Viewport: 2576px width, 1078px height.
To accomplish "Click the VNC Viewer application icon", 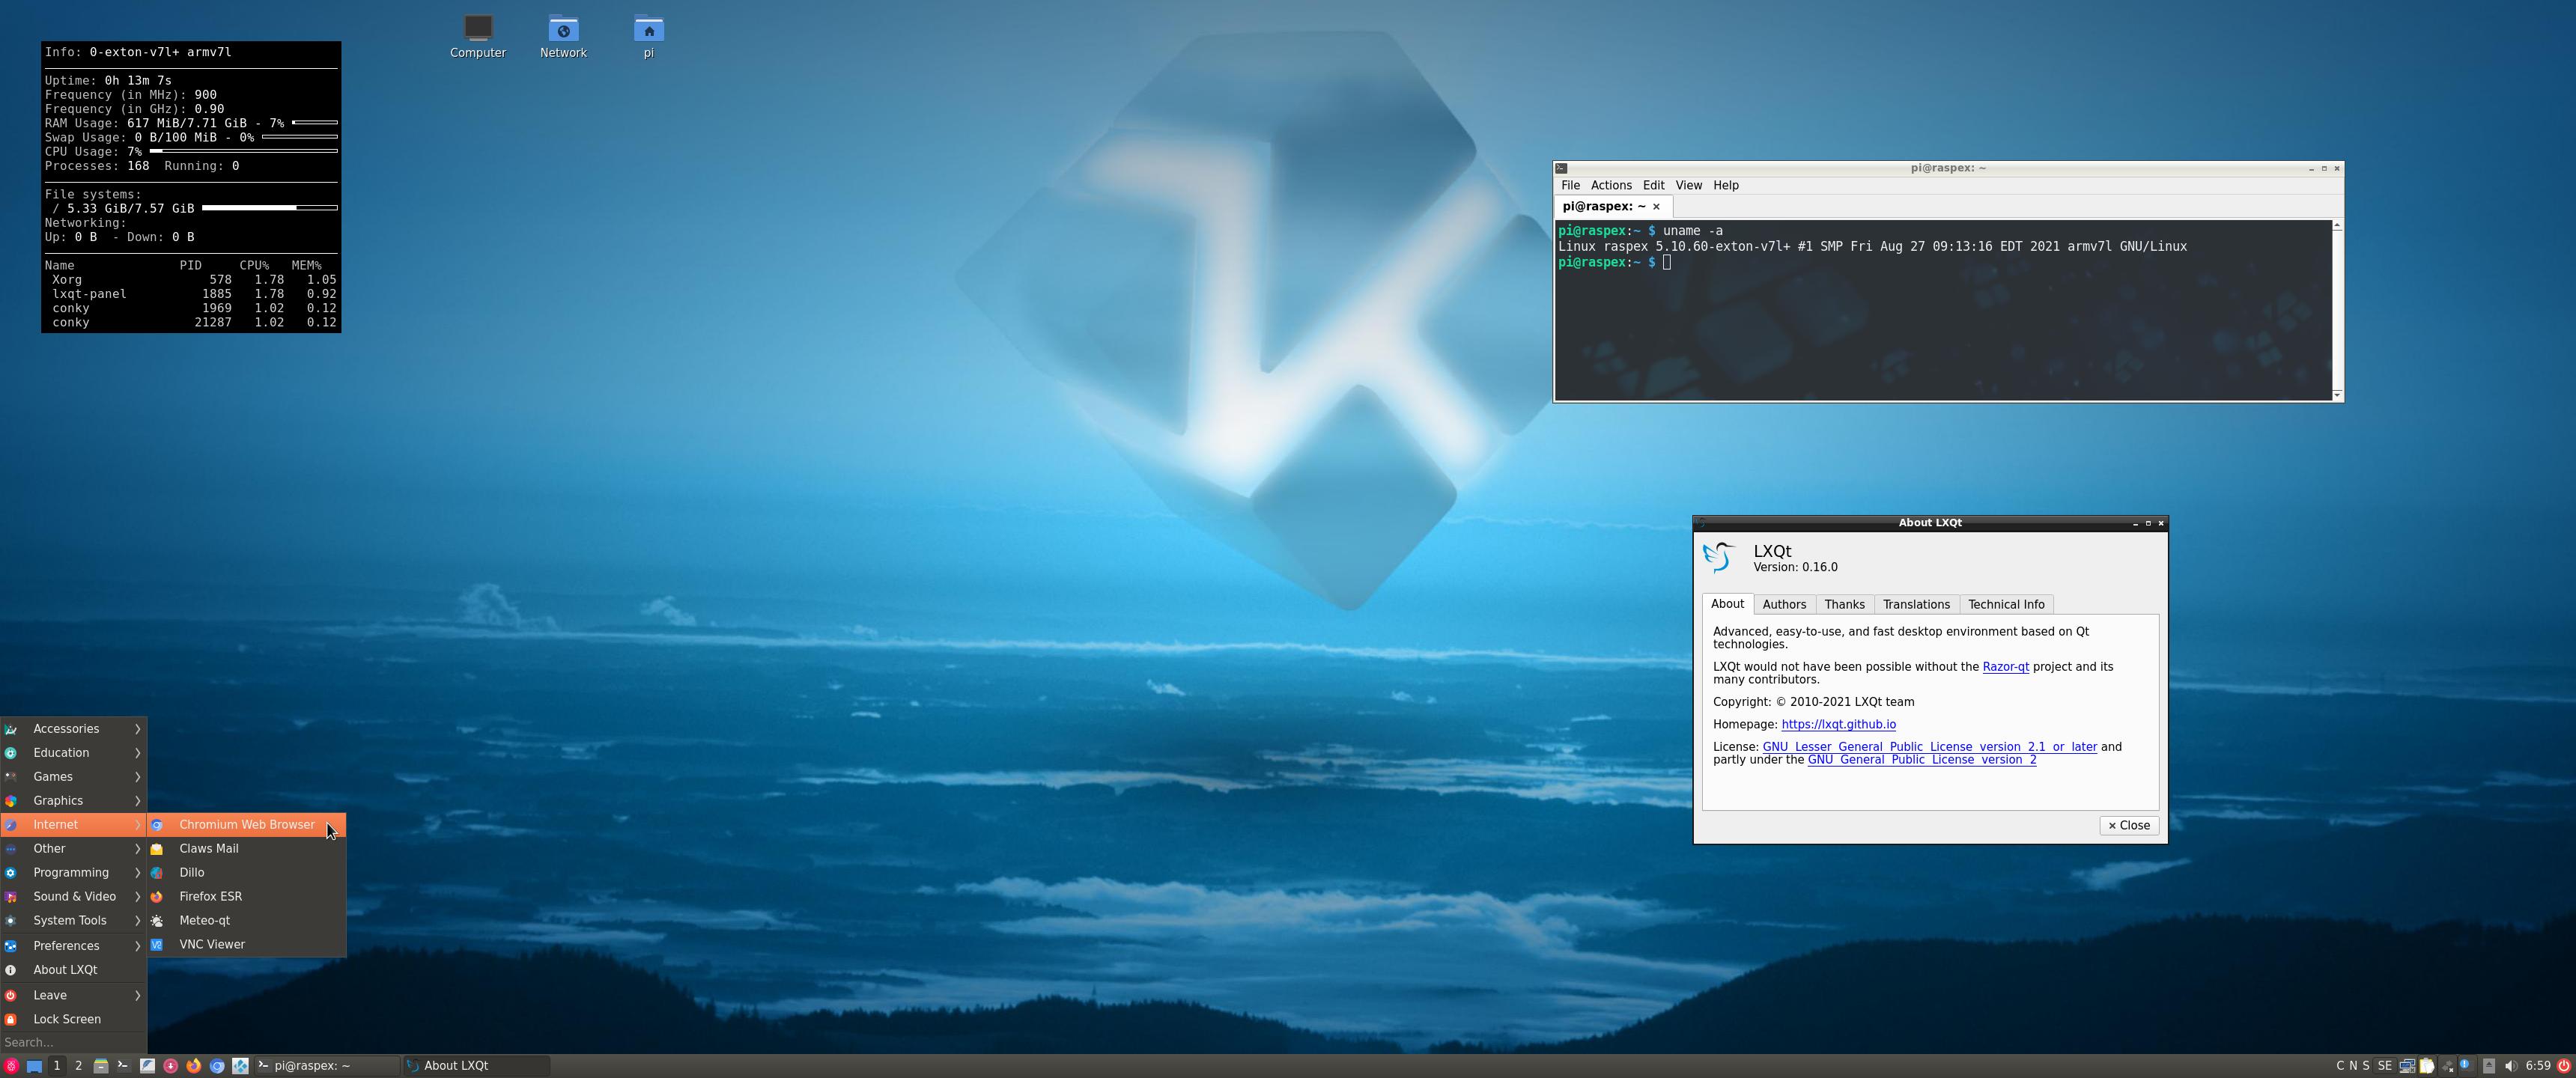I will (x=160, y=943).
